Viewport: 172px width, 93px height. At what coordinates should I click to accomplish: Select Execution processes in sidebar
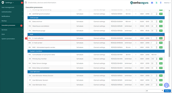(x=12, y=25)
